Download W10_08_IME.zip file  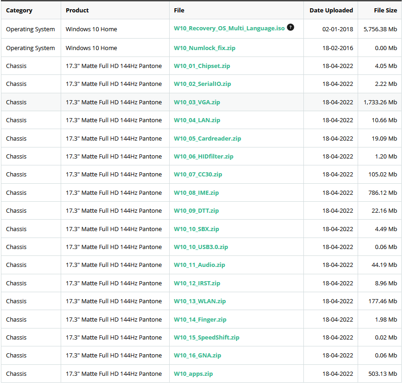[196, 193]
